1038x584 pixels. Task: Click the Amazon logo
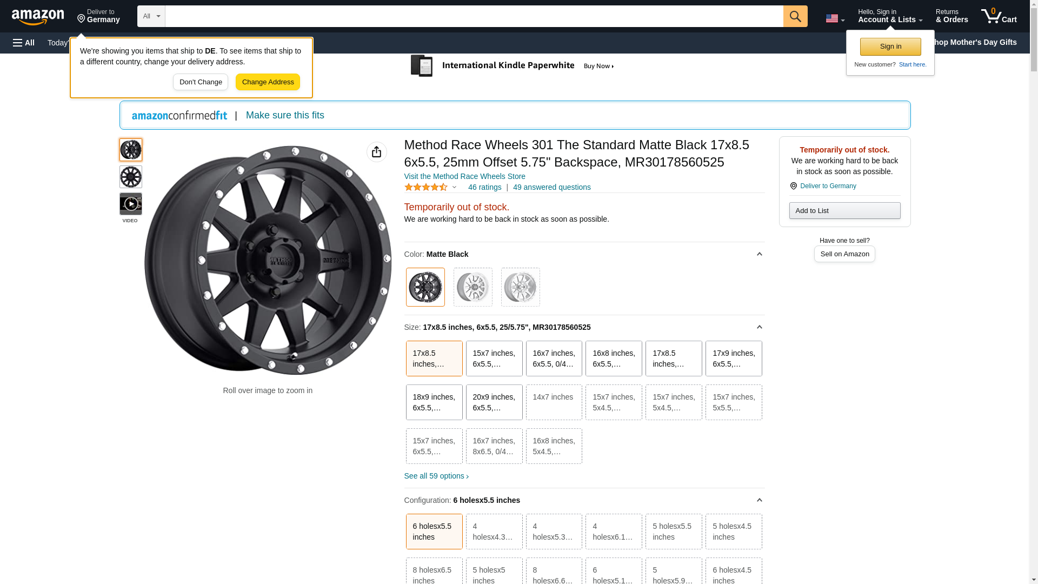(38, 17)
